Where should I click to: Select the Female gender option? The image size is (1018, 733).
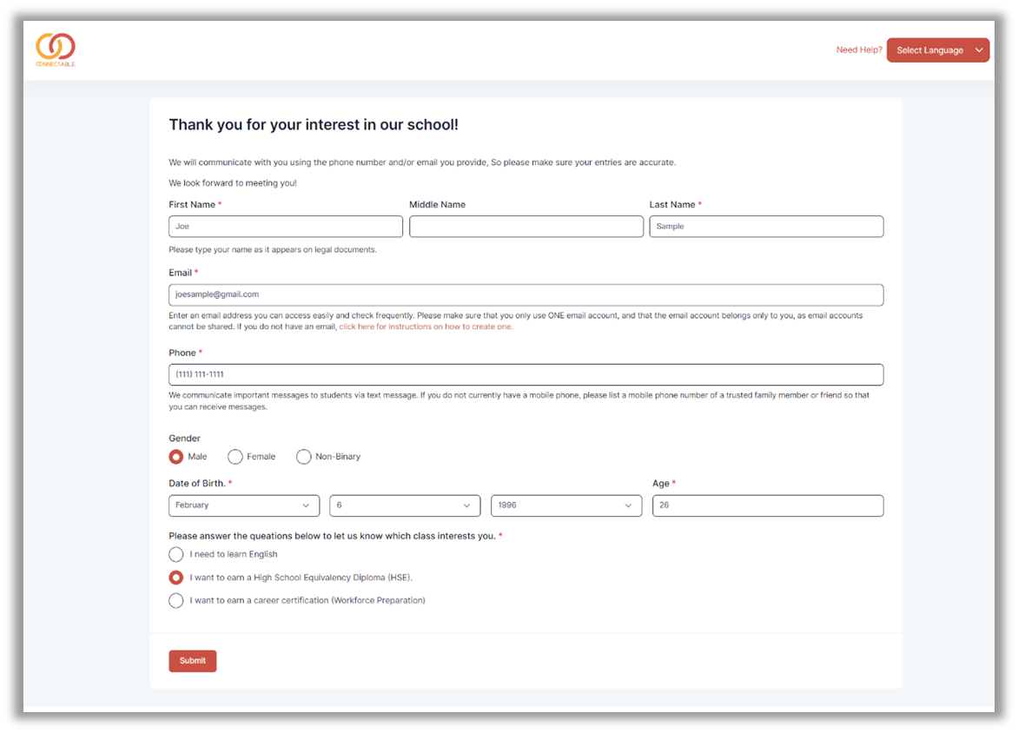[235, 457]
